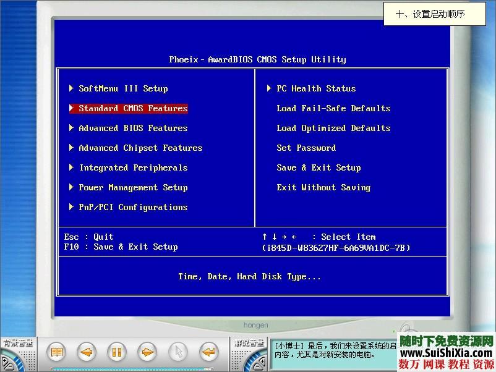Click the mouse pointer icon button

178,352
